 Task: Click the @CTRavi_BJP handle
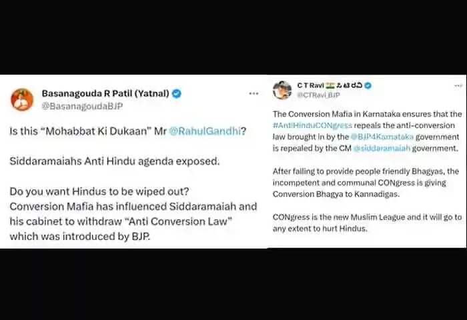[x=318, y=95]
